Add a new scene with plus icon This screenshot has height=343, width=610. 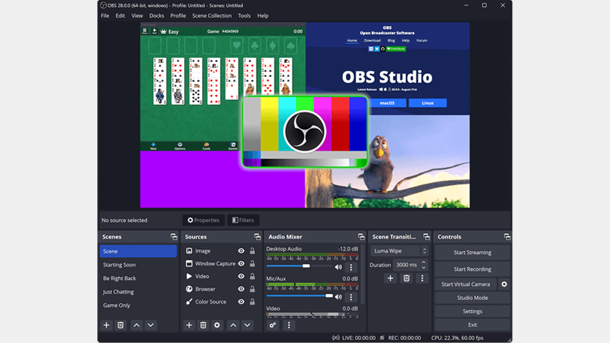pos(106,325)
